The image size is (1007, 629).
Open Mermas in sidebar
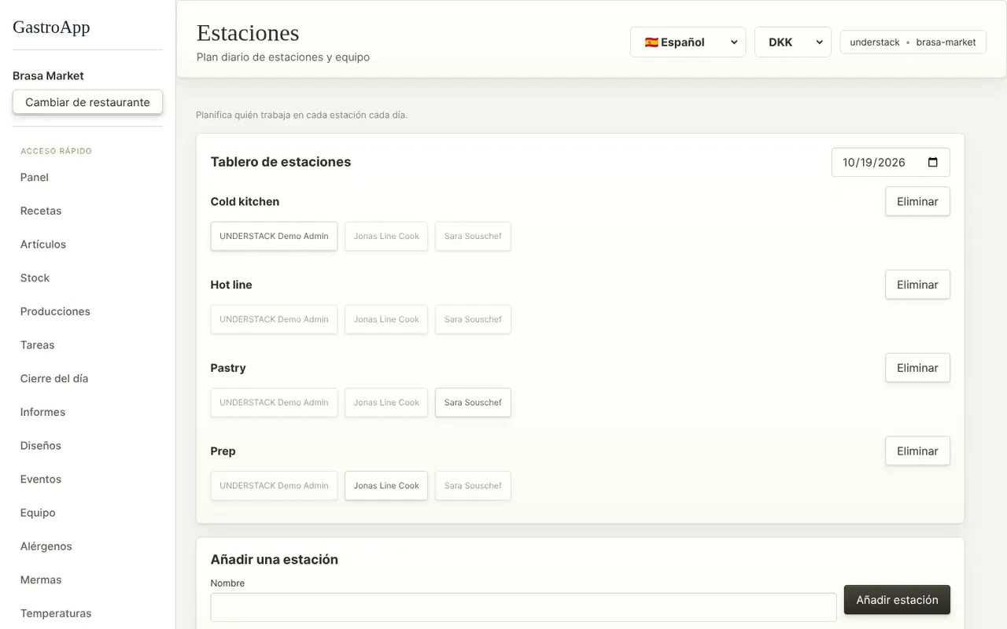click(x=41, y=580)
